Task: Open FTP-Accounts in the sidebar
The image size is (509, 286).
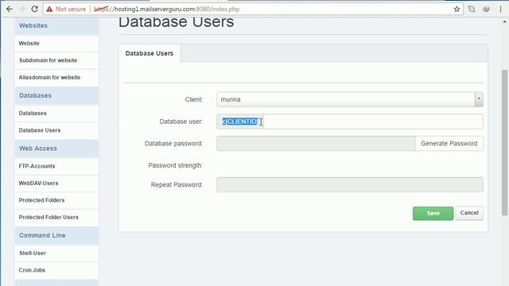Action: tap(56, 166)
